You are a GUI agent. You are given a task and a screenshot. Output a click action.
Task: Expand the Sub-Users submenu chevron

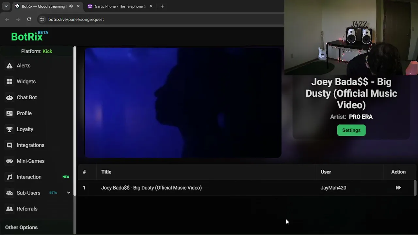[x=69, y=193]
